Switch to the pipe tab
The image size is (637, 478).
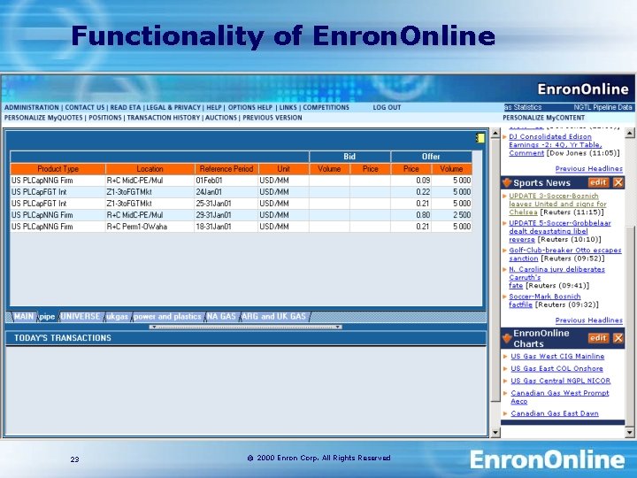[48, 317]
